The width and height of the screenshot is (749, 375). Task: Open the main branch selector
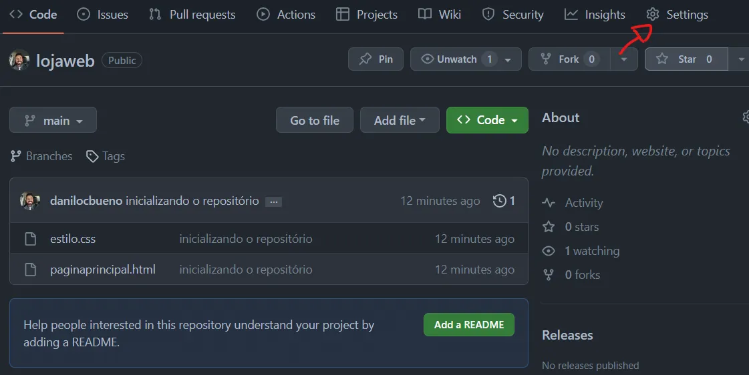pos(53,120)
